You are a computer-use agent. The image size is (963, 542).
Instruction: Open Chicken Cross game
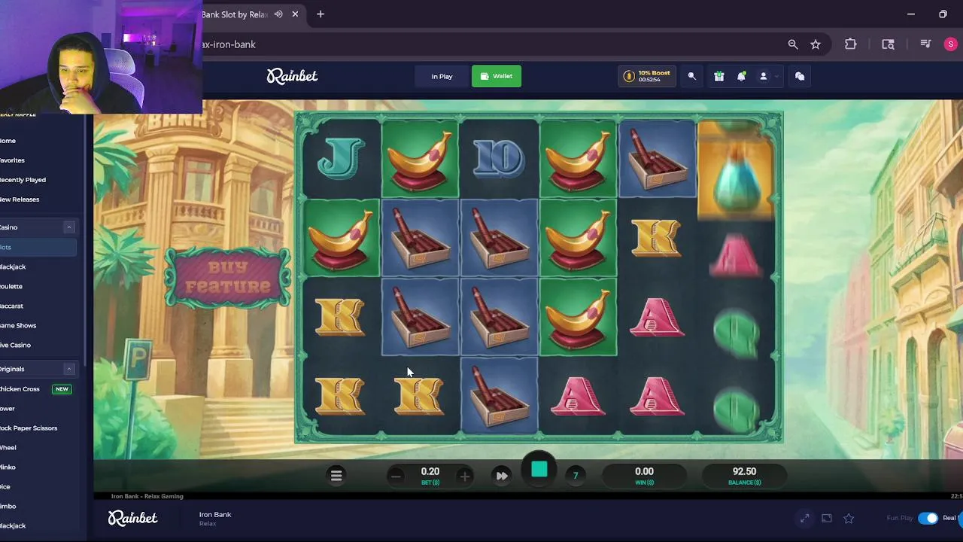pos(20,389)
